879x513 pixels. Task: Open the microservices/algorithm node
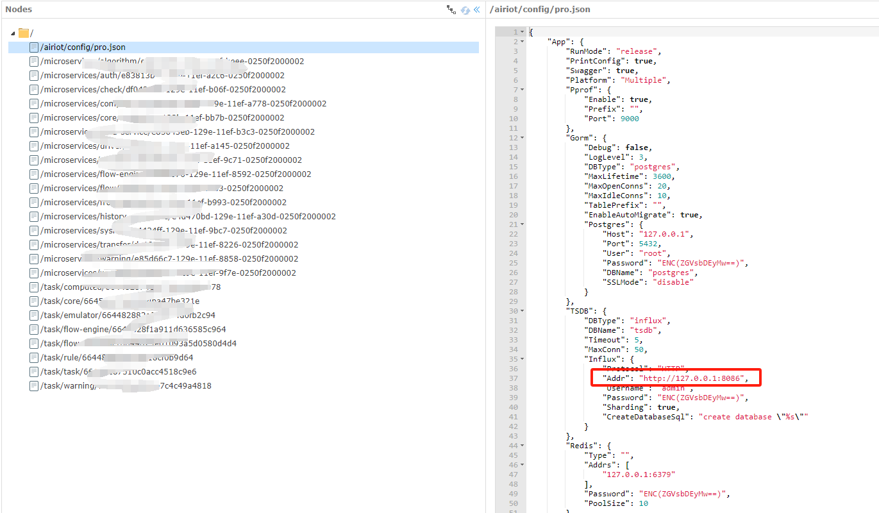(x=172, y=62)
